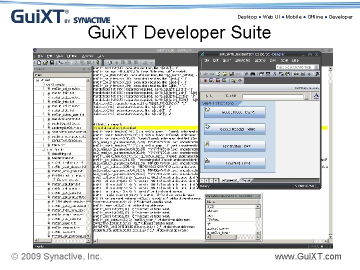Click the icon on the Goods Receipt MIGO button

pos(207,126)
